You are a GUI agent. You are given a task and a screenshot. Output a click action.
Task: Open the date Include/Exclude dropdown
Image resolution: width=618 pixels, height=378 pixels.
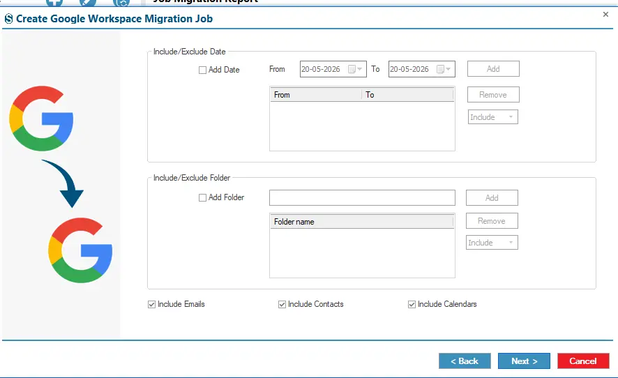pyautogui.click(x=492, y=117)
